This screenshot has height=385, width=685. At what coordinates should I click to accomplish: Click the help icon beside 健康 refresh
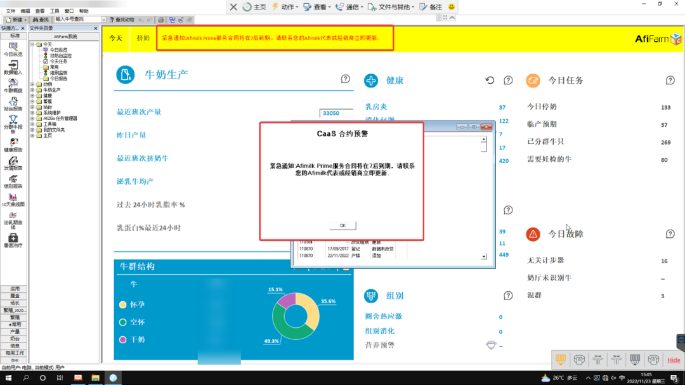click(508, 81)
